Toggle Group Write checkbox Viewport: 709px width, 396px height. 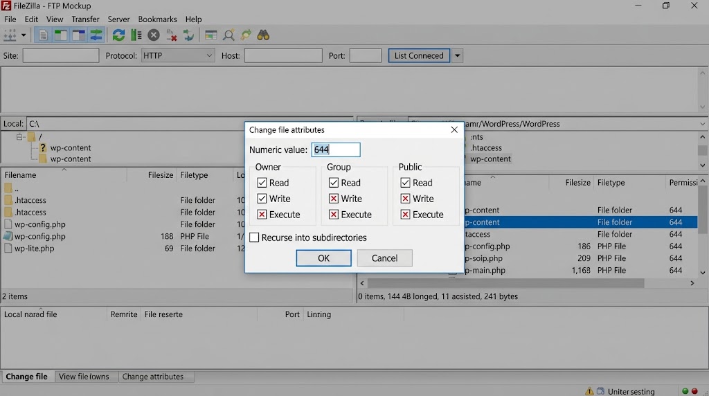coord(334,199)
